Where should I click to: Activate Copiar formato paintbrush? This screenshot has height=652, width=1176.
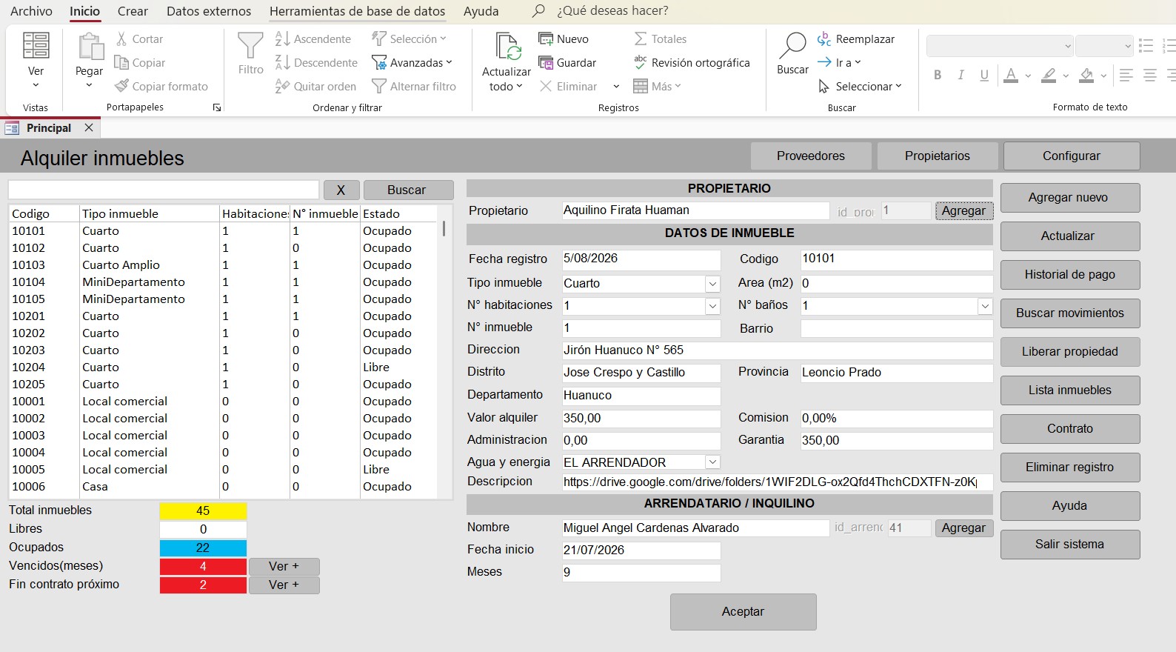pos(161,87)
